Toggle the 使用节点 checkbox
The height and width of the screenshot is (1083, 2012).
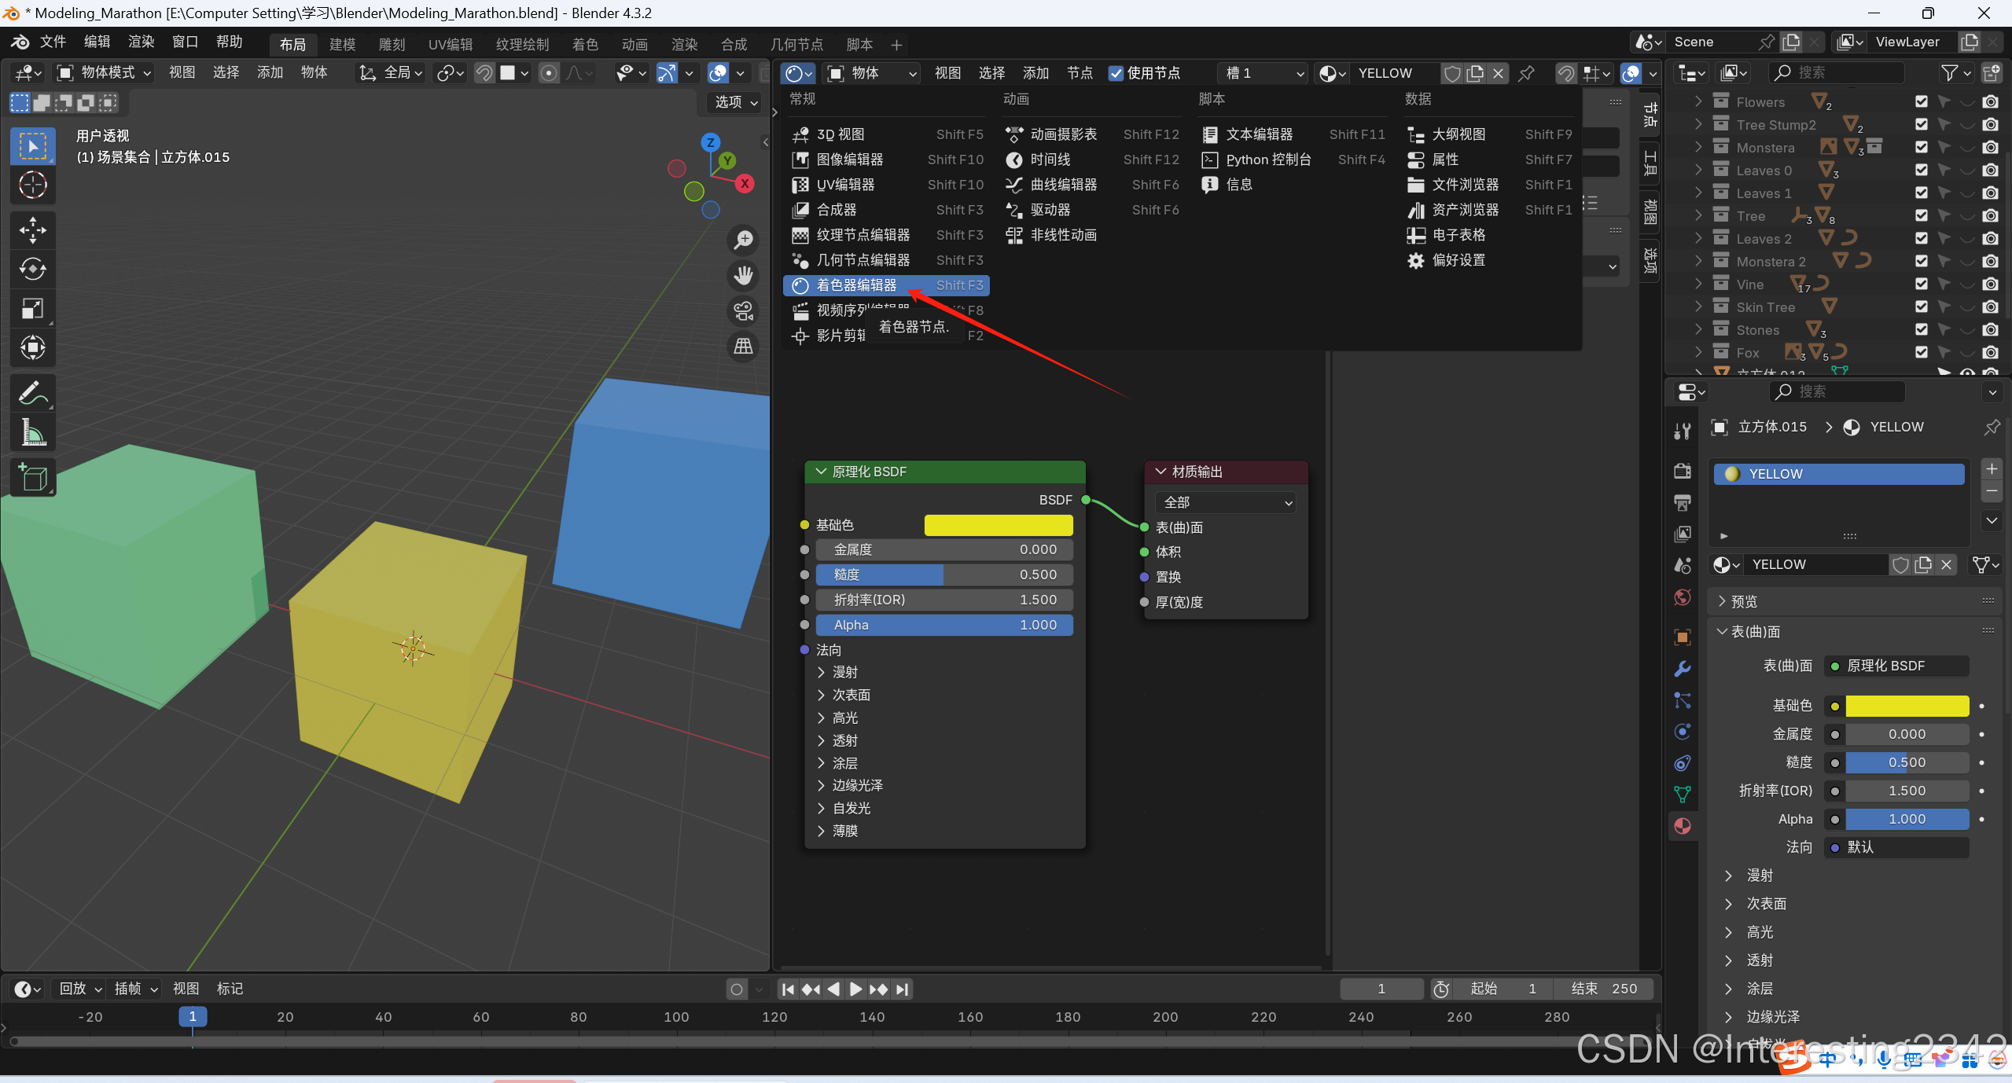click(1116, 73)
